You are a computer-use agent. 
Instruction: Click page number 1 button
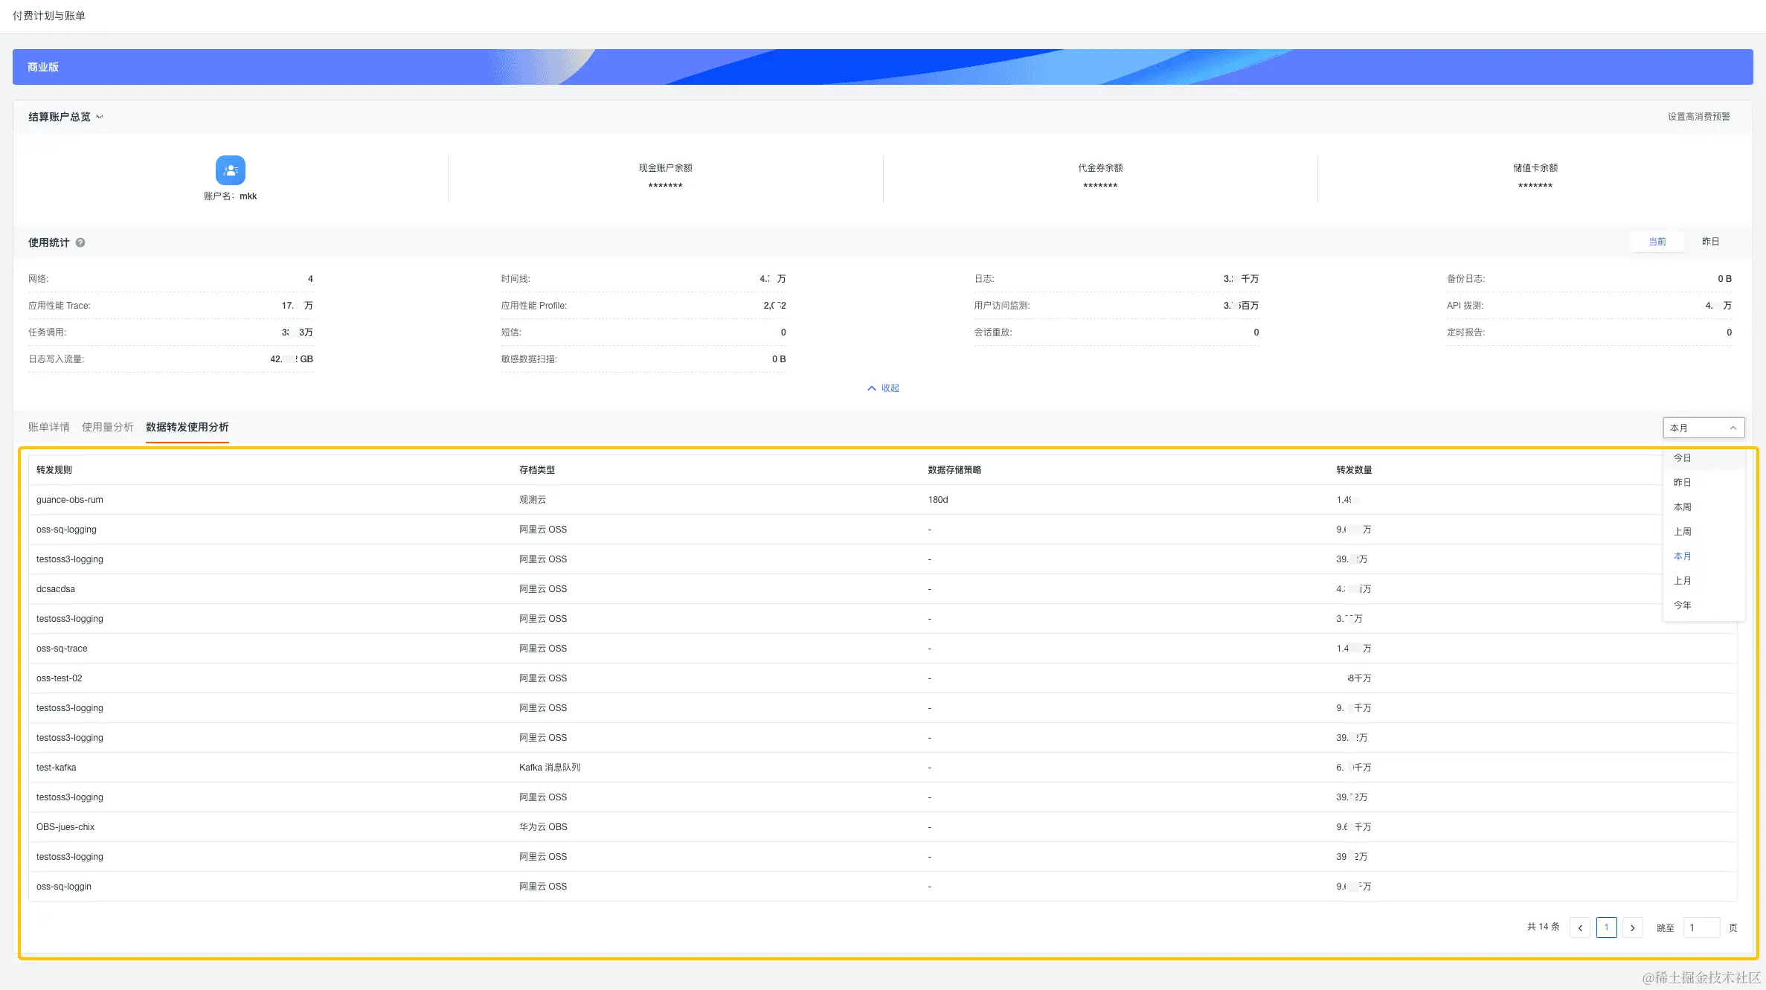click(1606, 928)
